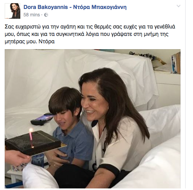The width and height of the screenshot is (193, 190).
Task: Open Dora Bakoyannis profile picture thumbnail
Action: [x=13, y=11]
